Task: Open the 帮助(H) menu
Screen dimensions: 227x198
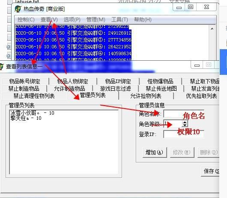Action: [143, 20]
